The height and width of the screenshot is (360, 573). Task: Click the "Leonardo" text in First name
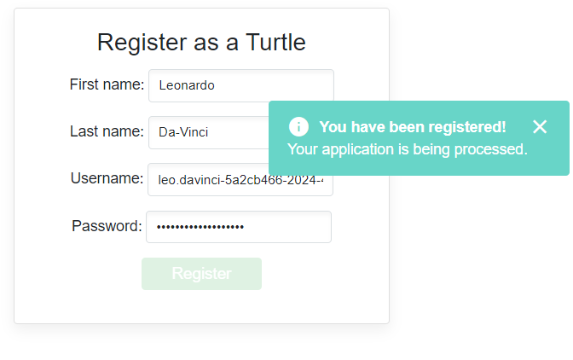click(187, 85)
